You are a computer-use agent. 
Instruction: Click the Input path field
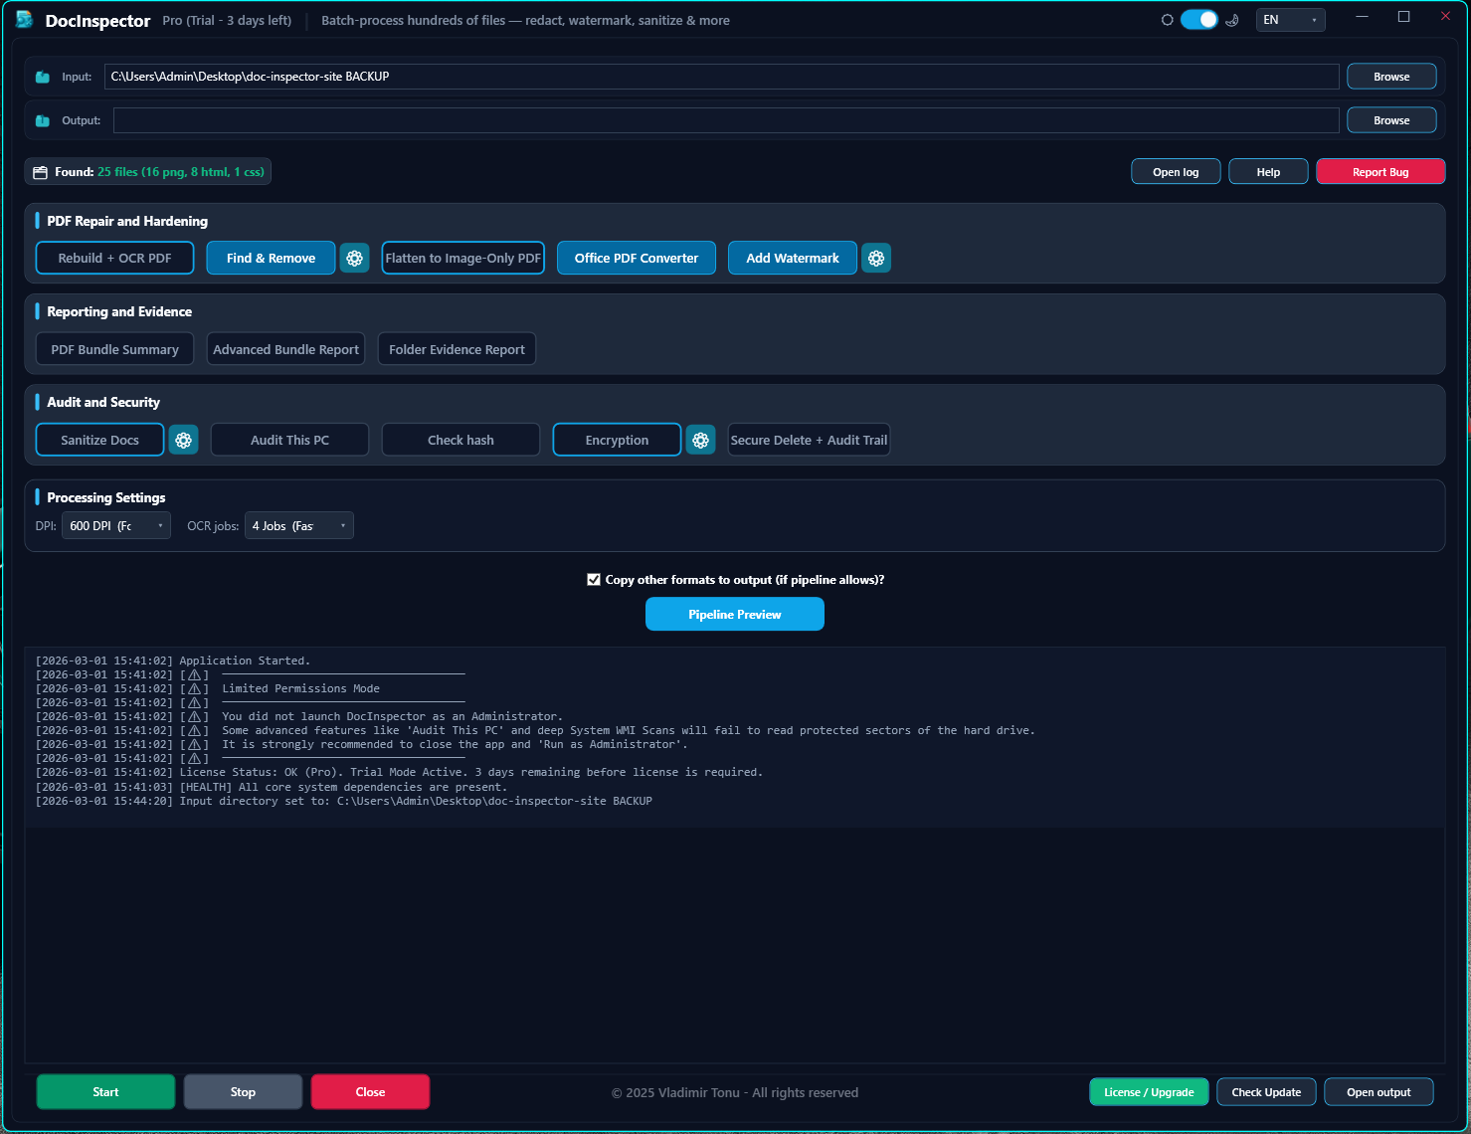coord(721,77)
